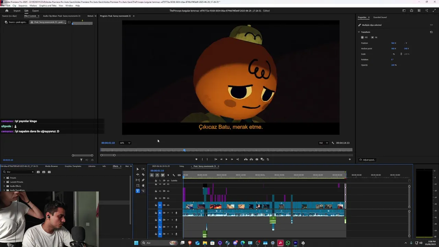Image resolution: width=439 pixels, height=247 pixels.
Task: Step forward one frame
Action: click(232, 159)
